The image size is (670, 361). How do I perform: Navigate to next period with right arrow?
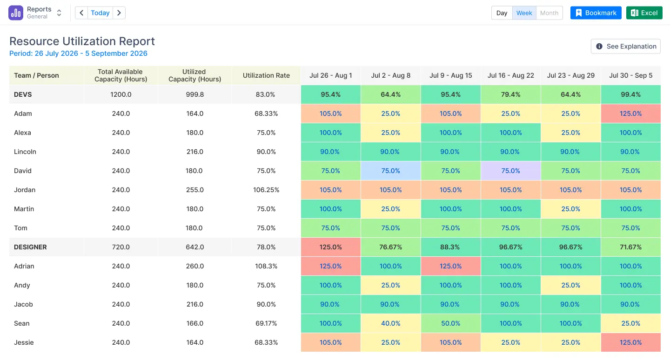coord(119,13)
